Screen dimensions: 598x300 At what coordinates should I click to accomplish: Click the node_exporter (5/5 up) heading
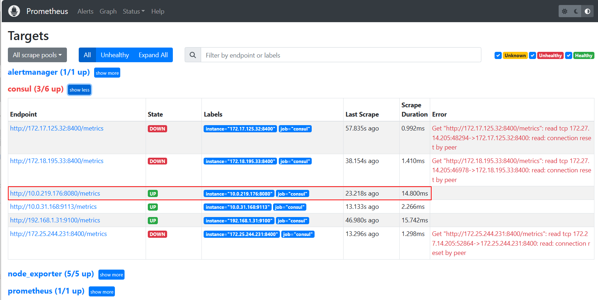tap(51, 274)
